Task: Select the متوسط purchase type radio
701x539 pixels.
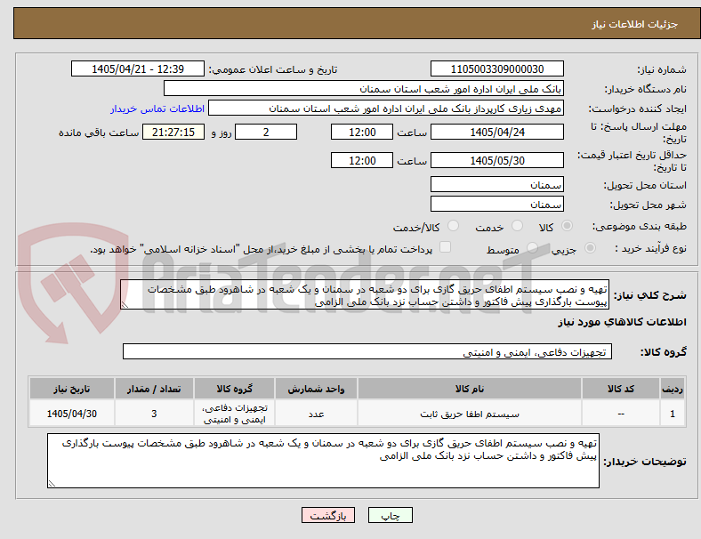Action: [x=532, y=247]
